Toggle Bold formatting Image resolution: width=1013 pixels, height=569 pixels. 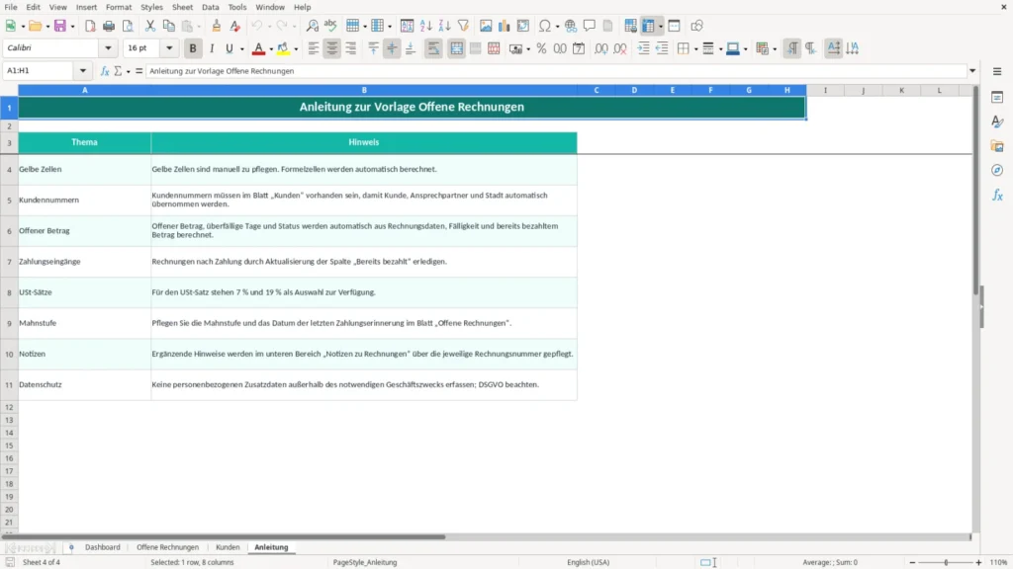point(193,48)
